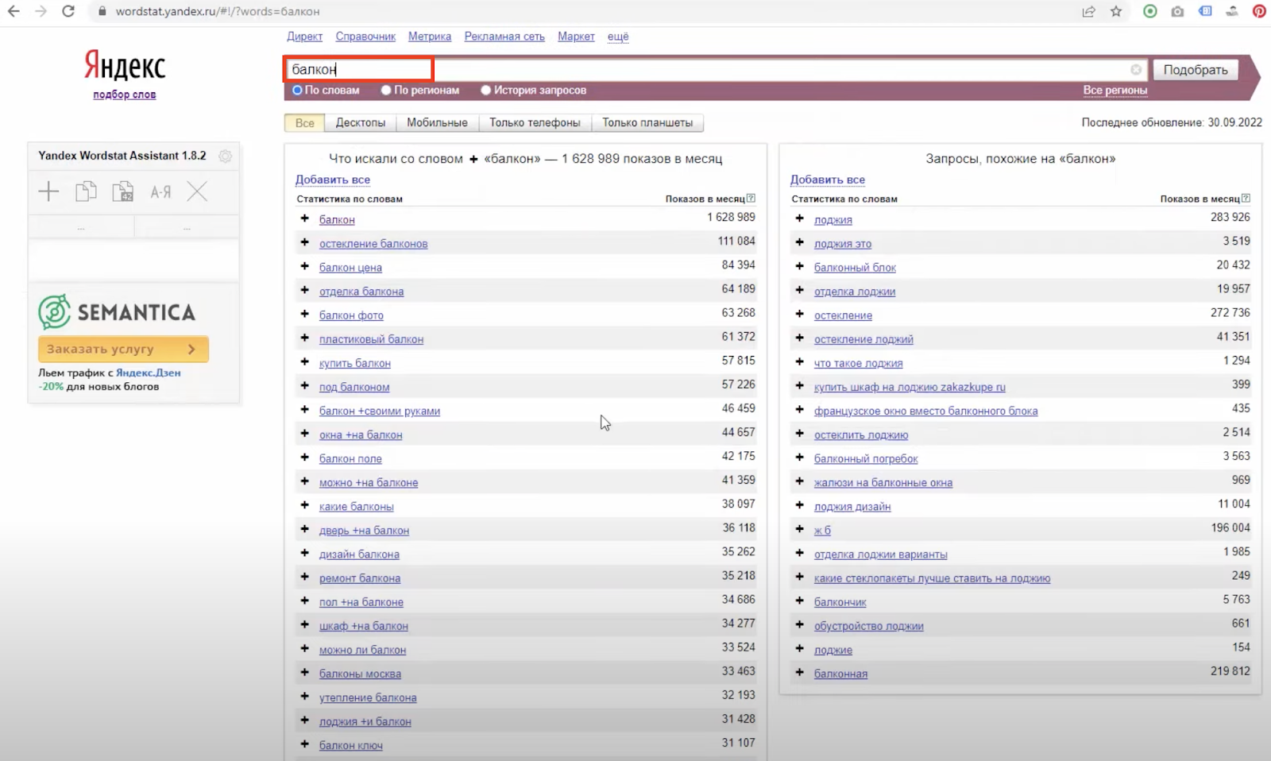The image size is (1271, 761).
Task: Select the 'История запросов' radio option
Action: coord(486,91)
